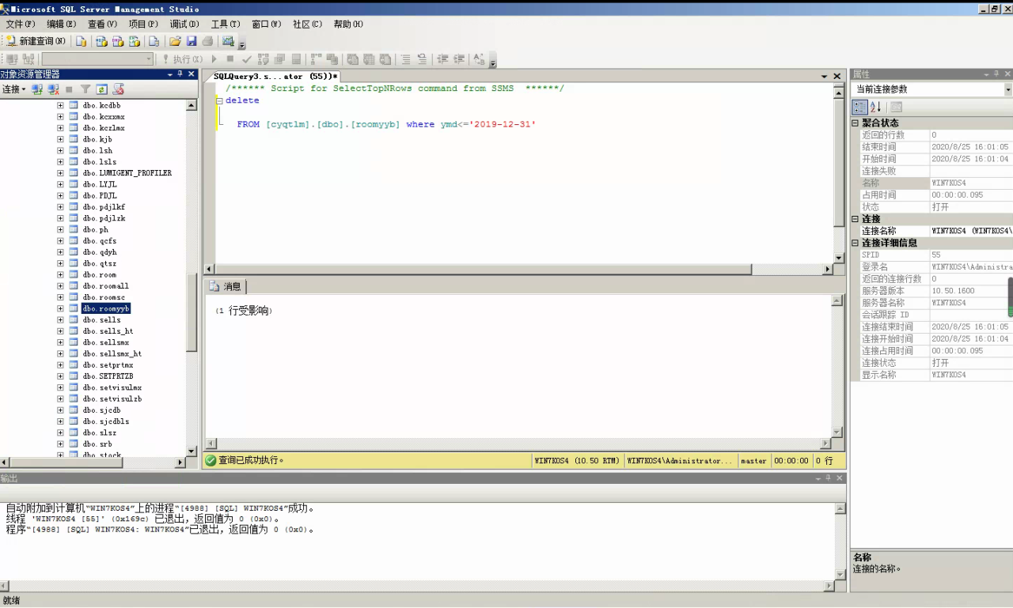Click the Open File folder icon

pos(175,41)
